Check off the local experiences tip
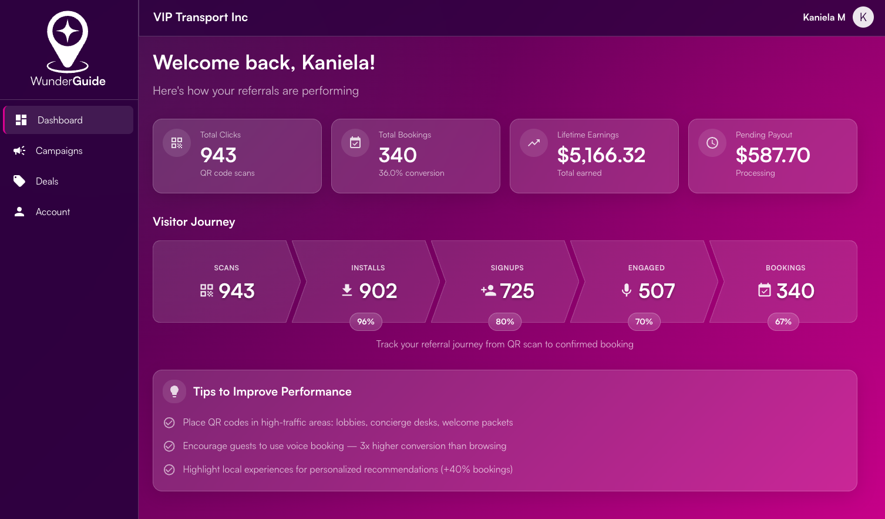 pyautogui.click(x=169, y=470)
